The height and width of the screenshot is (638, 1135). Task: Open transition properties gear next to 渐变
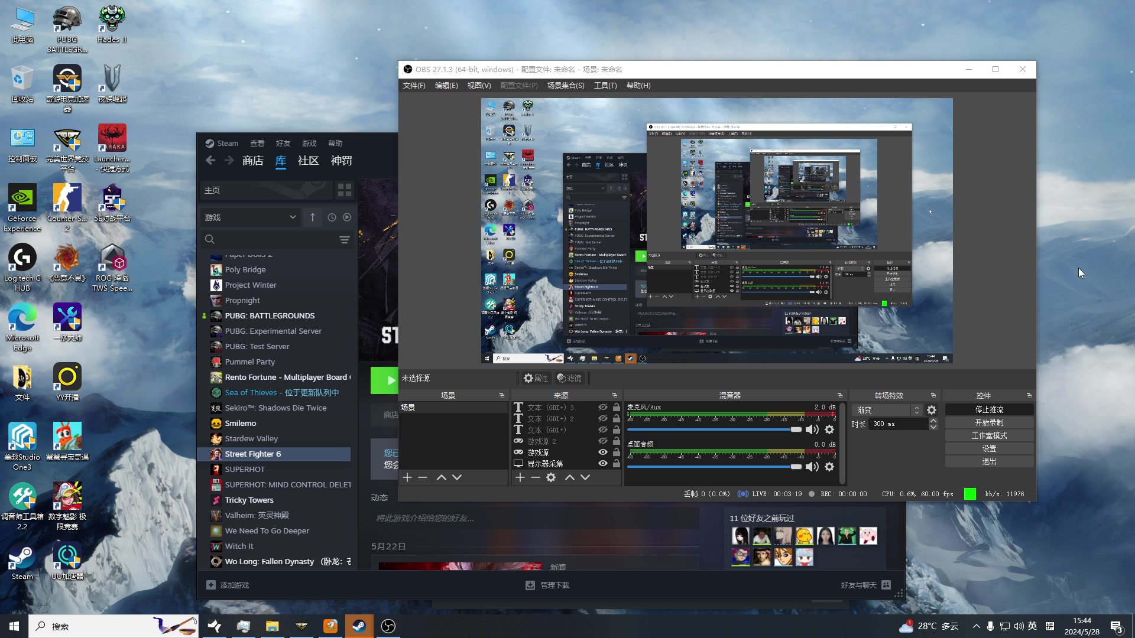(x=932, y=410)
